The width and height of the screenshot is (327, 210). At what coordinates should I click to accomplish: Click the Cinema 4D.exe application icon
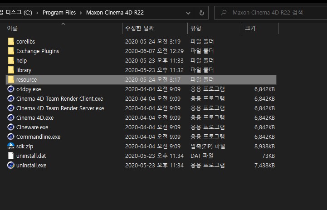11,117
